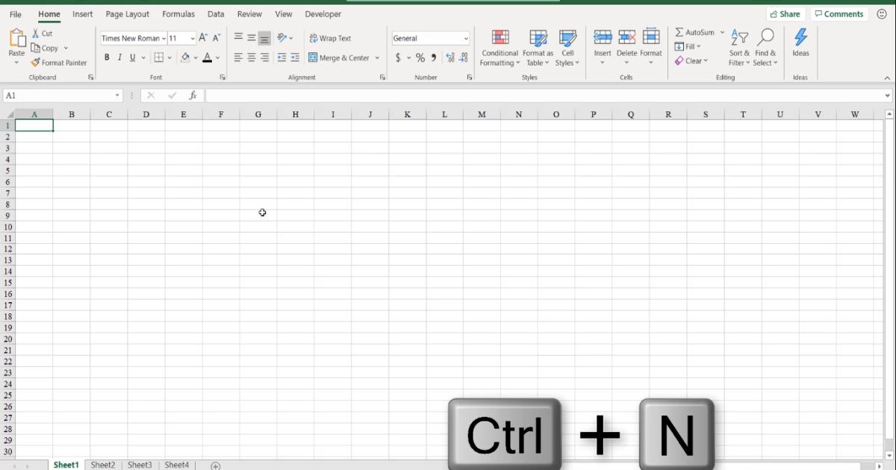Click the Increase Decimal icon

coord(449,57)
